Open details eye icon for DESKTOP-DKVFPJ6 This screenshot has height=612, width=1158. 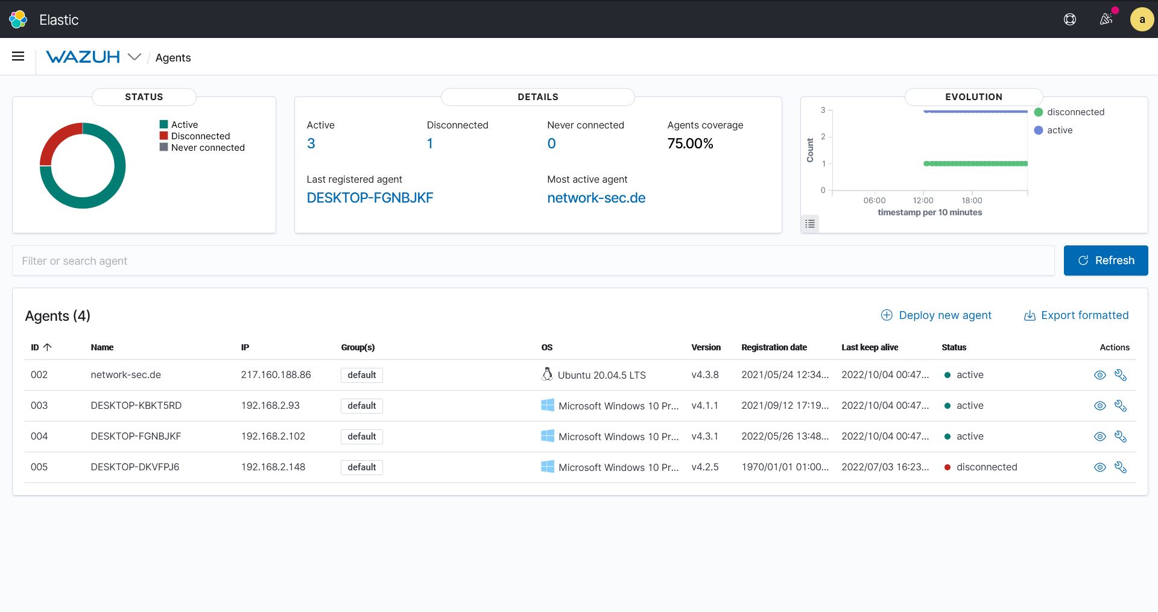point(1100,467)
